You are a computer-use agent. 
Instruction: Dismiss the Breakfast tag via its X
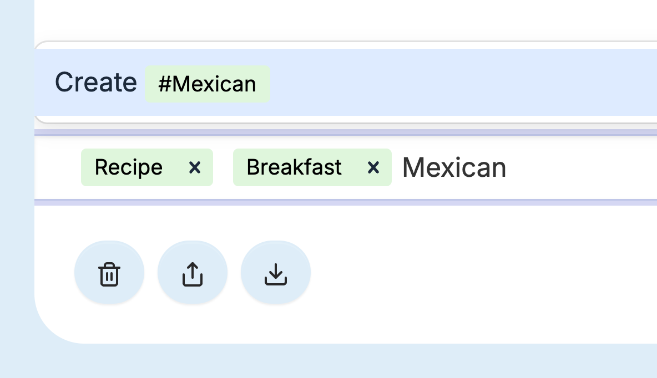[373, 167]
